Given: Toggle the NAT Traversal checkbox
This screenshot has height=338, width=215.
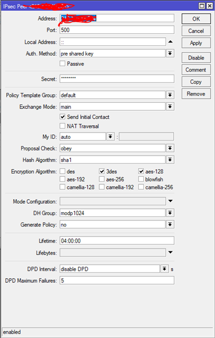Looking at the screenshot, I should tap(62, 126).
